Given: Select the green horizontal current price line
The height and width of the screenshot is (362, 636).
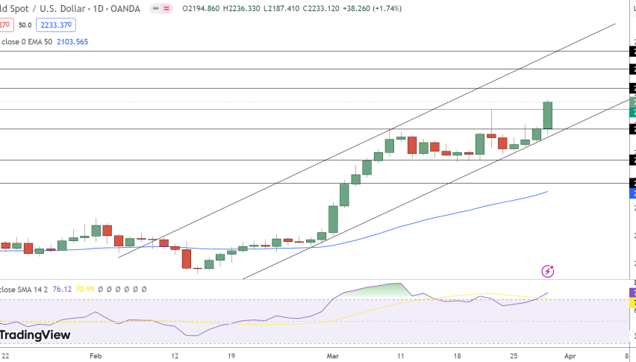Looking at the screenshot, I should click(x=299, y=109).
